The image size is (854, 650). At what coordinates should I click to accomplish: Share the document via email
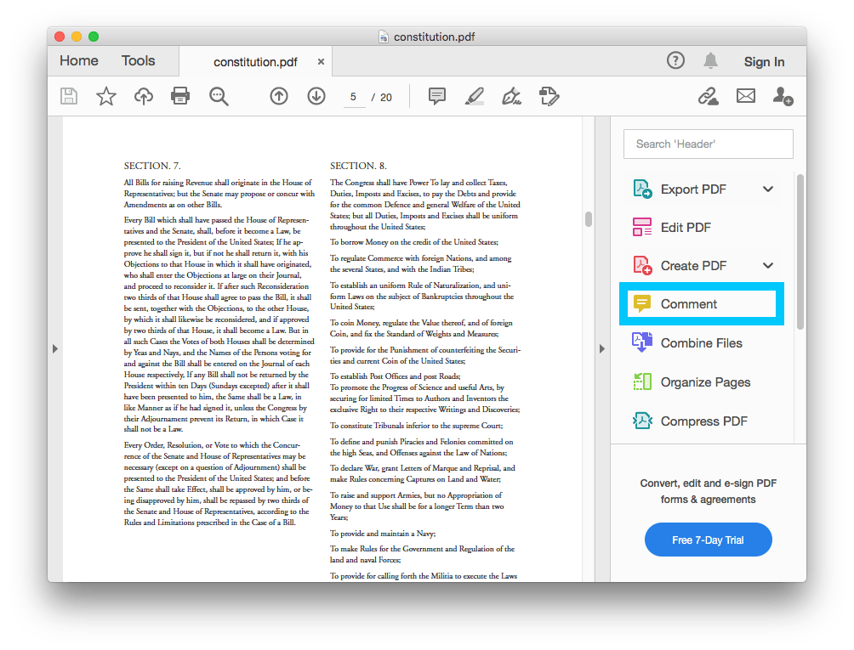[x=745, y=96]
